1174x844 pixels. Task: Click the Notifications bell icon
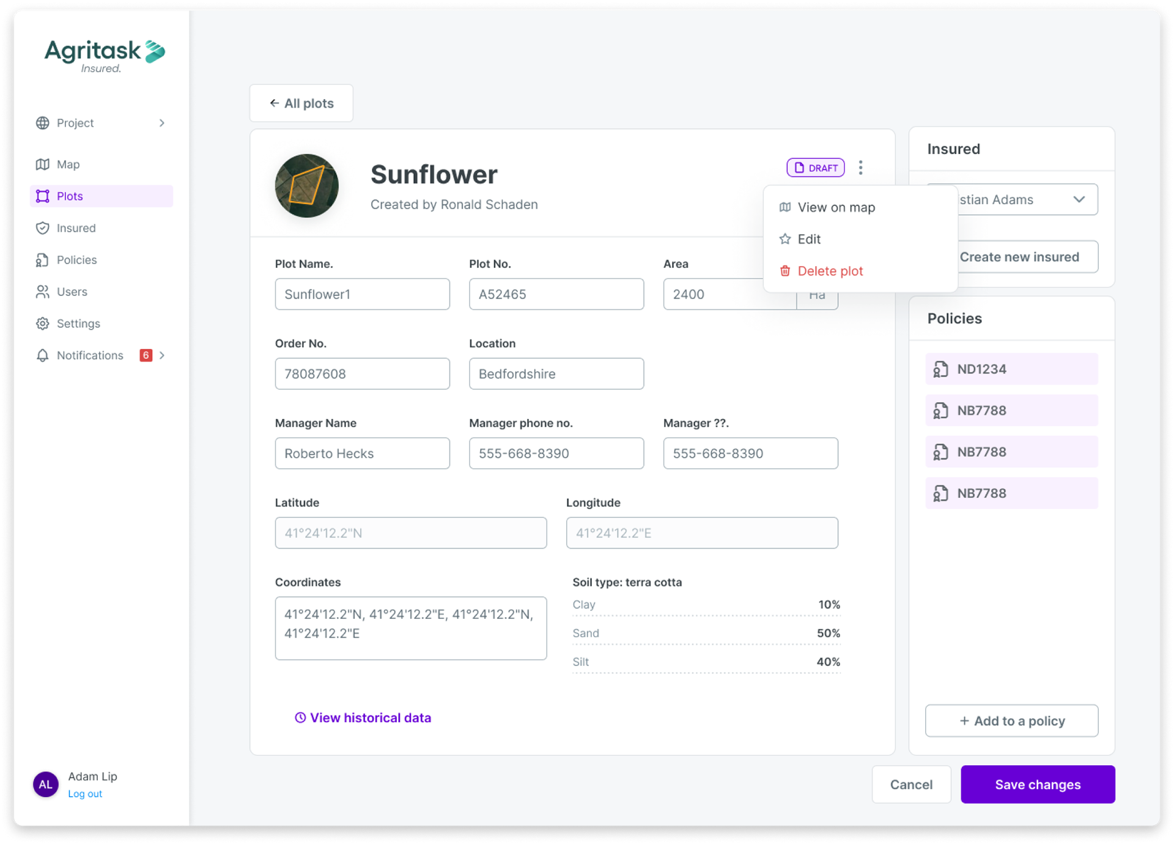(42, 355)
